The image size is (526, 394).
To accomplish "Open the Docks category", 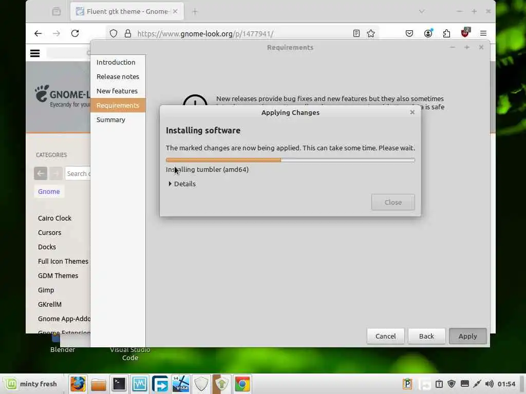I will [x=47, y=247].
